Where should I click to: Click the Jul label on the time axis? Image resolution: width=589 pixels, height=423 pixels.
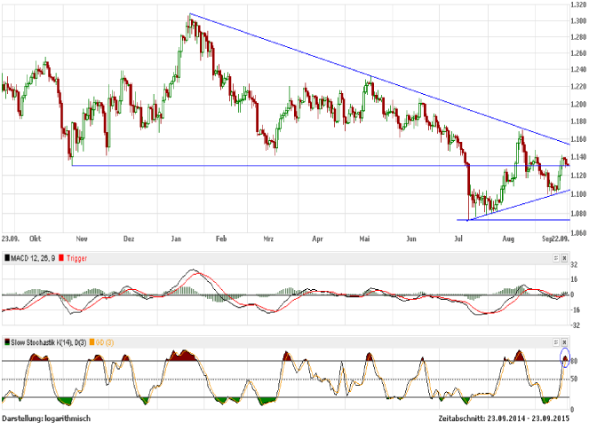point(459,239)
